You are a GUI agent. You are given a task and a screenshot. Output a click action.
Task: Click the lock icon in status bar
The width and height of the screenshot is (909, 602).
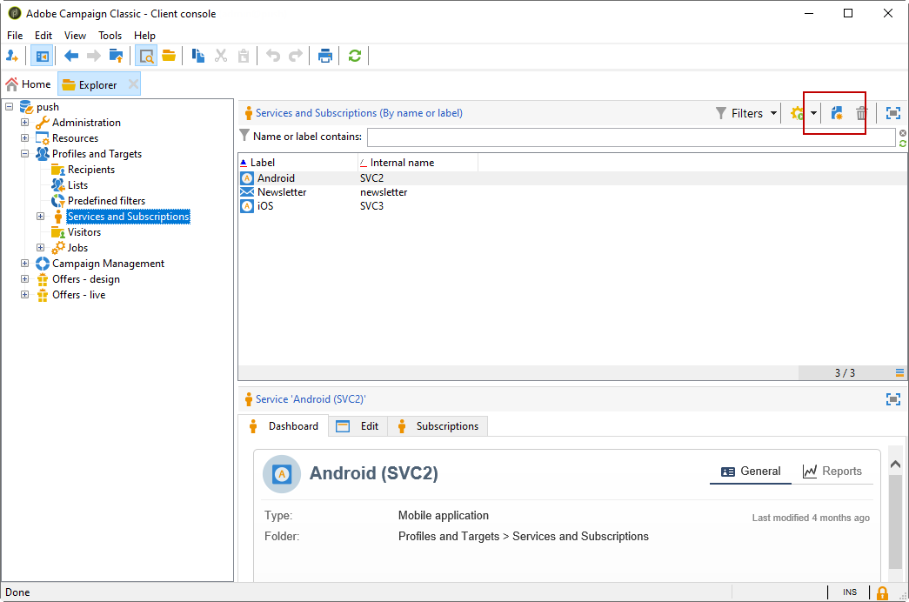click(882, 592)
